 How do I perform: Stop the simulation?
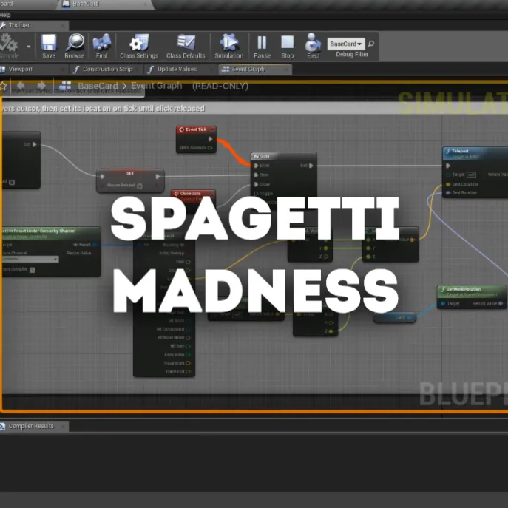[x=287, y=46]
